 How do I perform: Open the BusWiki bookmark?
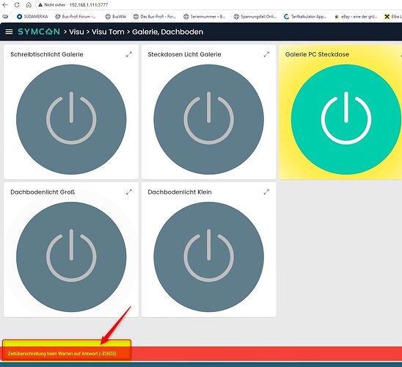tap(116, 17)
